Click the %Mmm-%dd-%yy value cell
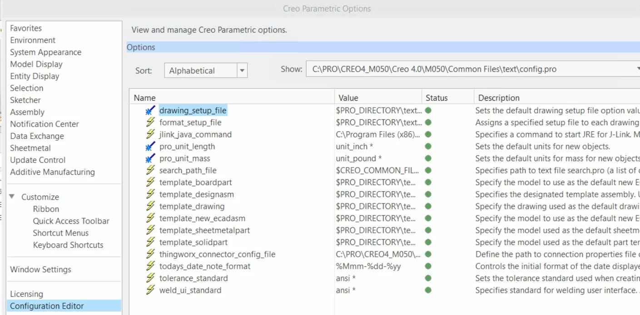 tap(368, 266)
